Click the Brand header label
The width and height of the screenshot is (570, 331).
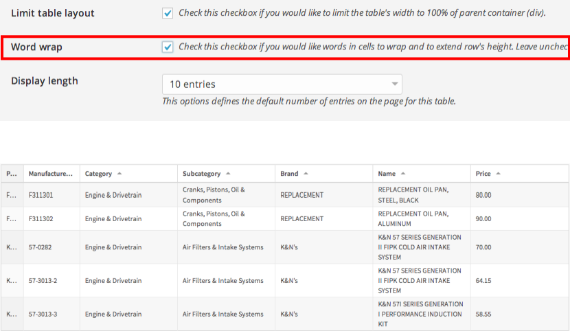[289, 174]
